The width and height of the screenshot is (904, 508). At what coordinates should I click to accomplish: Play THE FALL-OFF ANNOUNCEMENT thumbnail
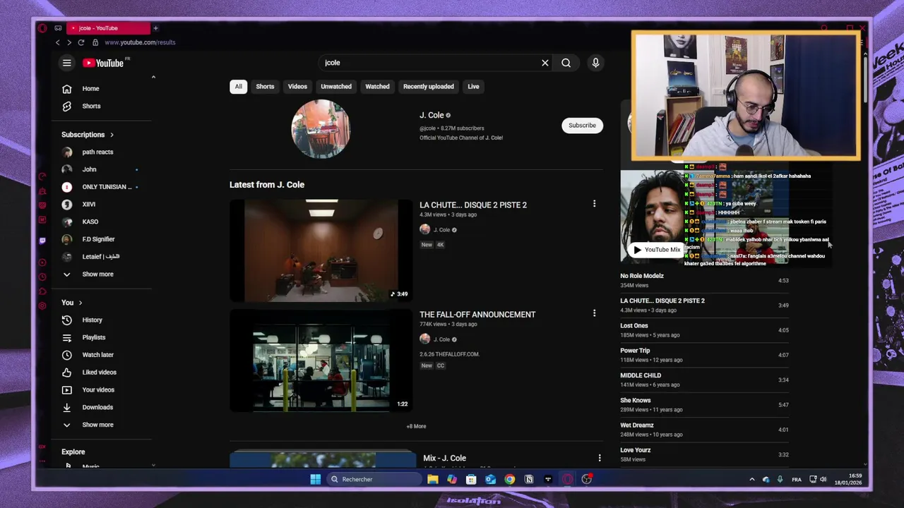(x=321, y=361)
